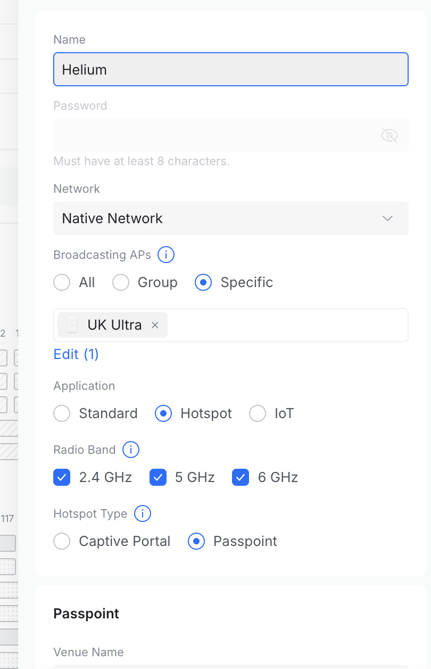This screenshot has width=431, height=669.
Task: Switch hotspot type to Captive Portal
Action: [x=62, y=541]
